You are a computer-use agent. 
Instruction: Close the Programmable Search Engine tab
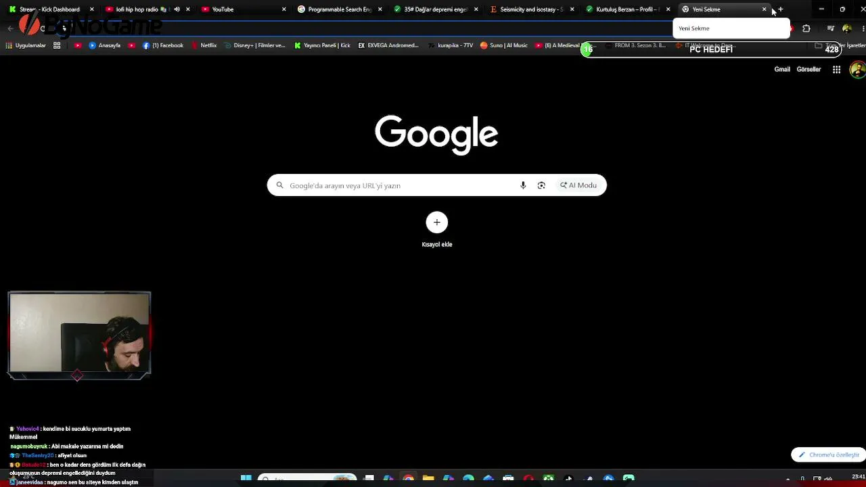(x=380, y=9)
